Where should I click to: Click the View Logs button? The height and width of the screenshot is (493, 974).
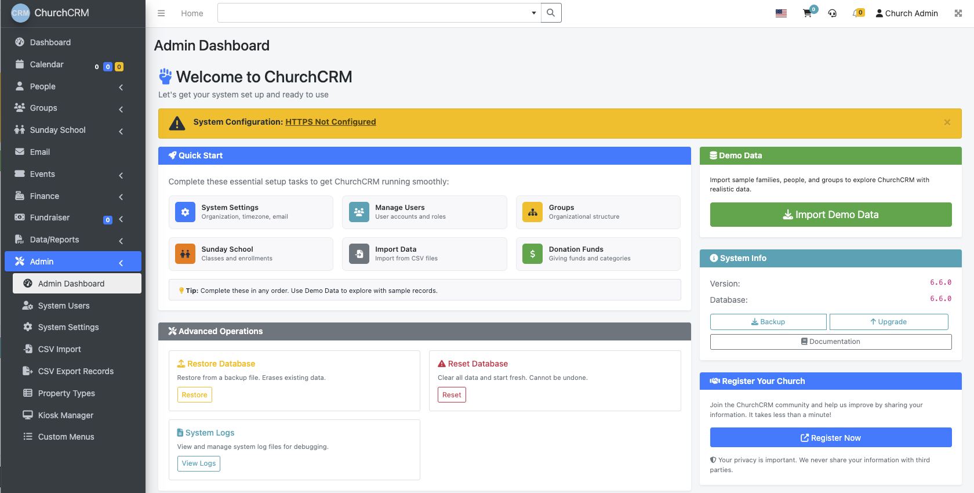[199, 463]
